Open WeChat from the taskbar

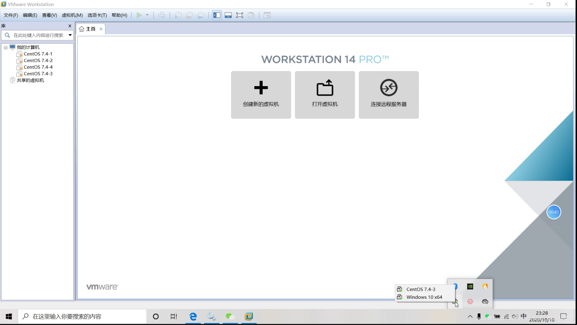pos(230,316)
